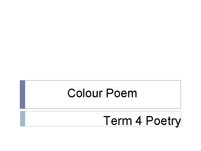201x151 pixels.
Task: Click the gap between title and subtitle boxes
Action: click(x=100, y=110)
